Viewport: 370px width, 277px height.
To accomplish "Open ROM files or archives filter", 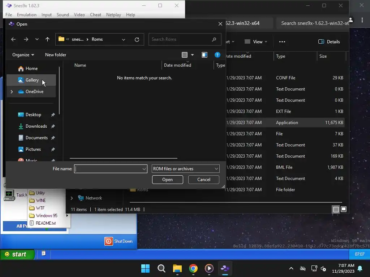I will point(185,169).
